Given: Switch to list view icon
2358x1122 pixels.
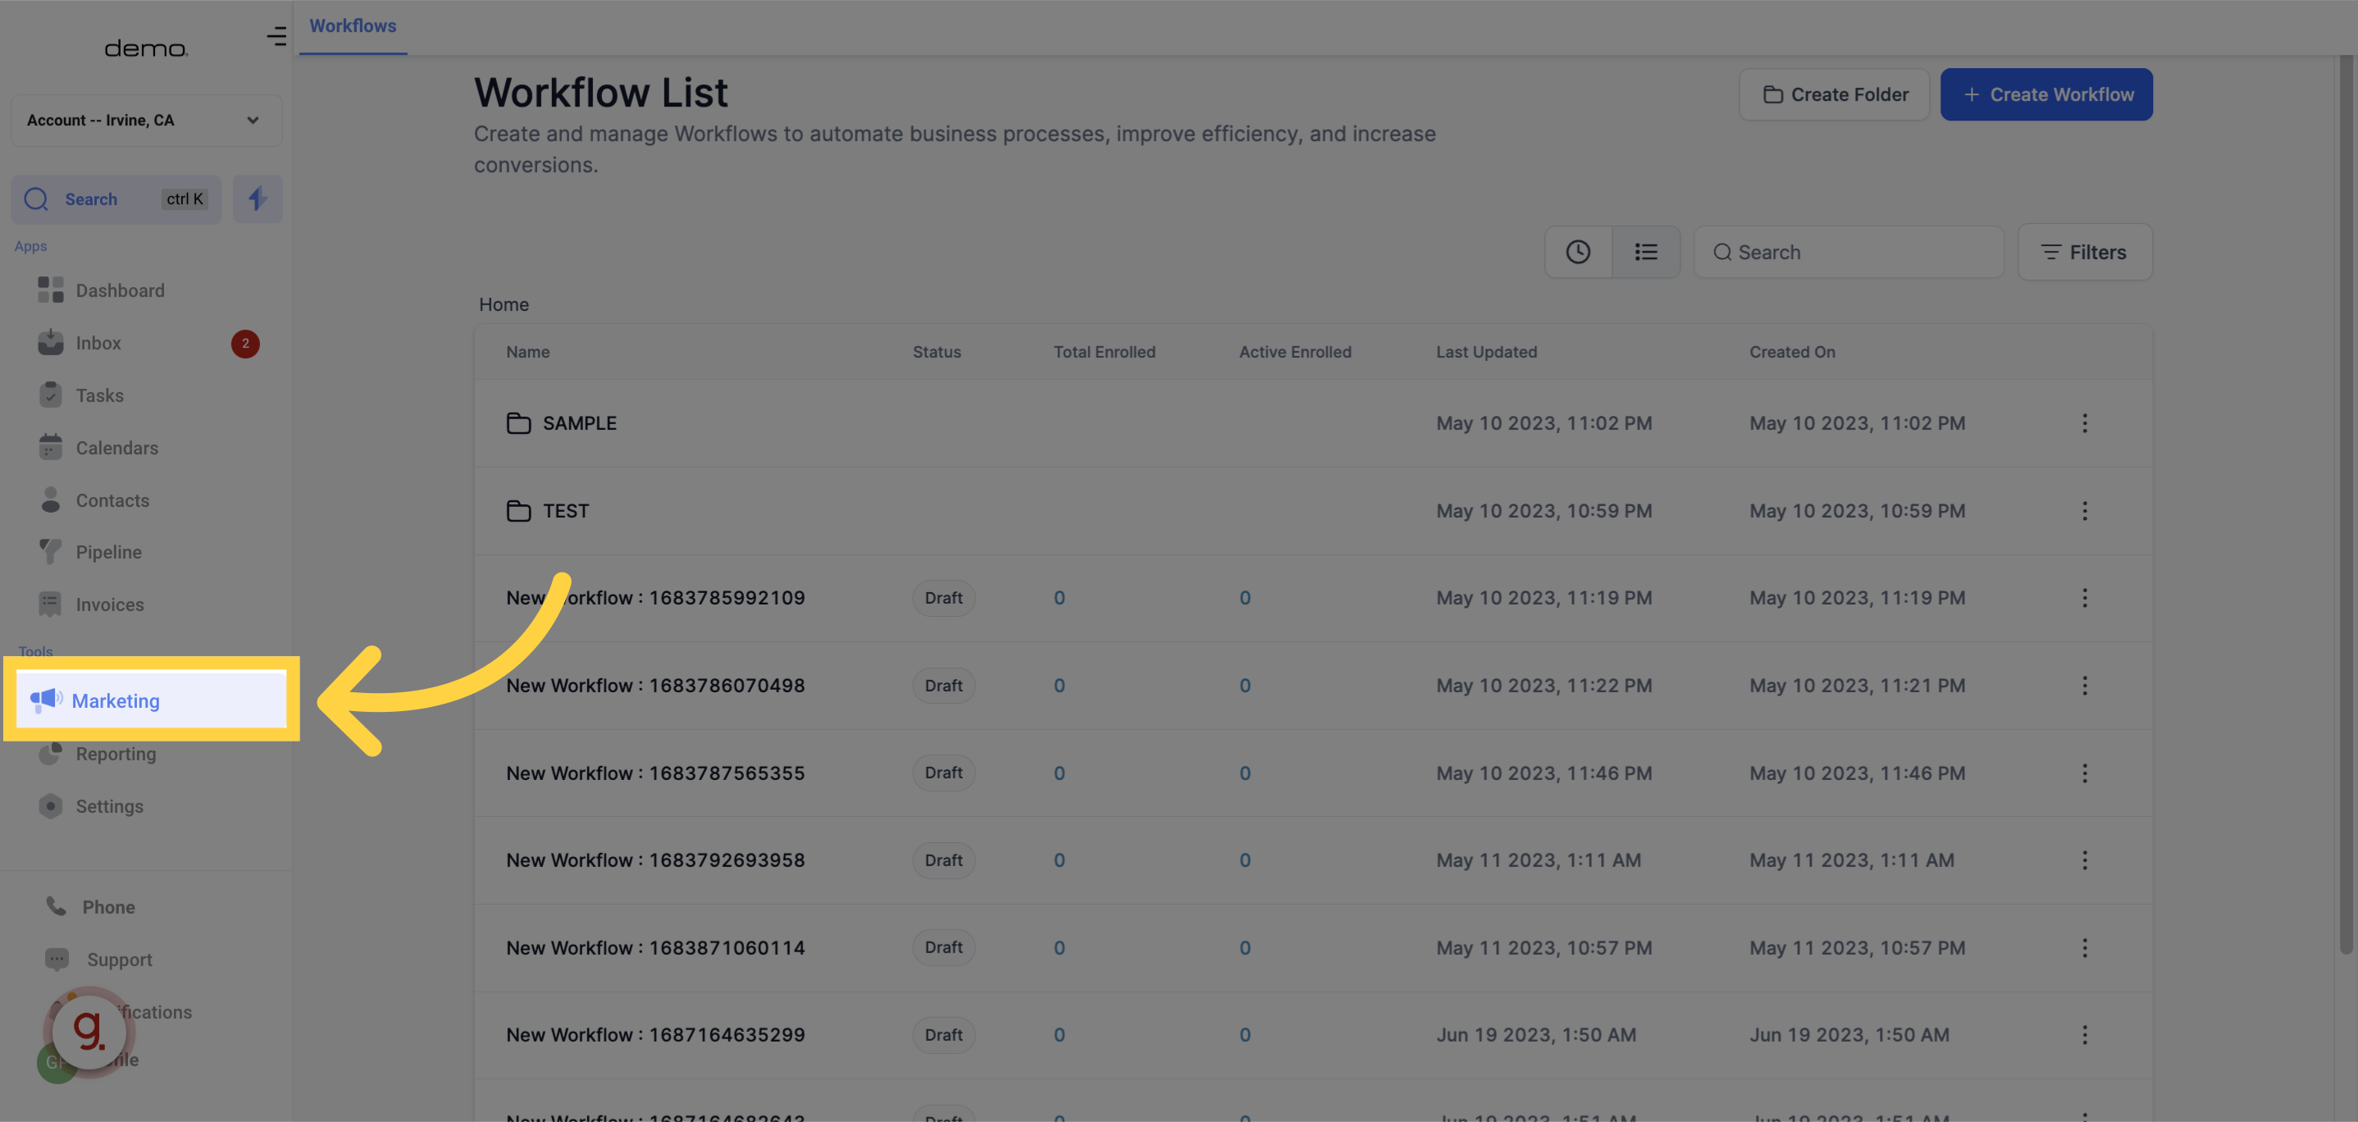Looking at the screenshot, I should pos(1646,252).
